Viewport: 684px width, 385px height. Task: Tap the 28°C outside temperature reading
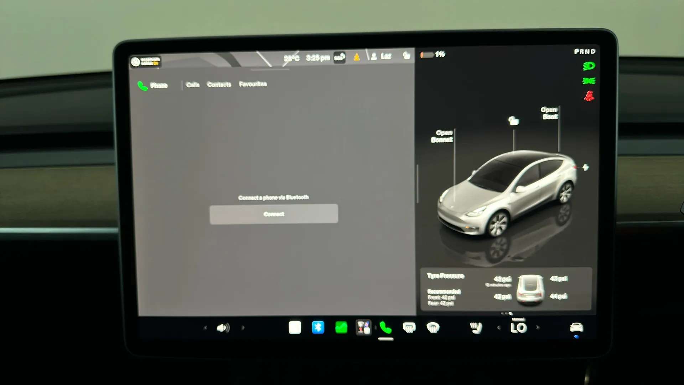click(292, 58)
